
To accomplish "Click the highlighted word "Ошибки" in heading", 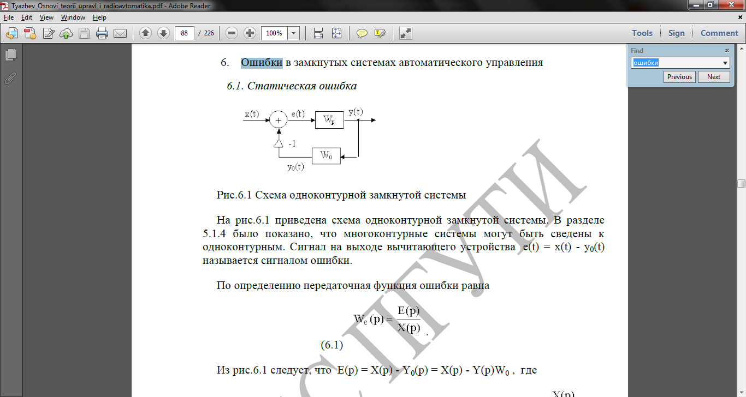I will click(262, 63).
